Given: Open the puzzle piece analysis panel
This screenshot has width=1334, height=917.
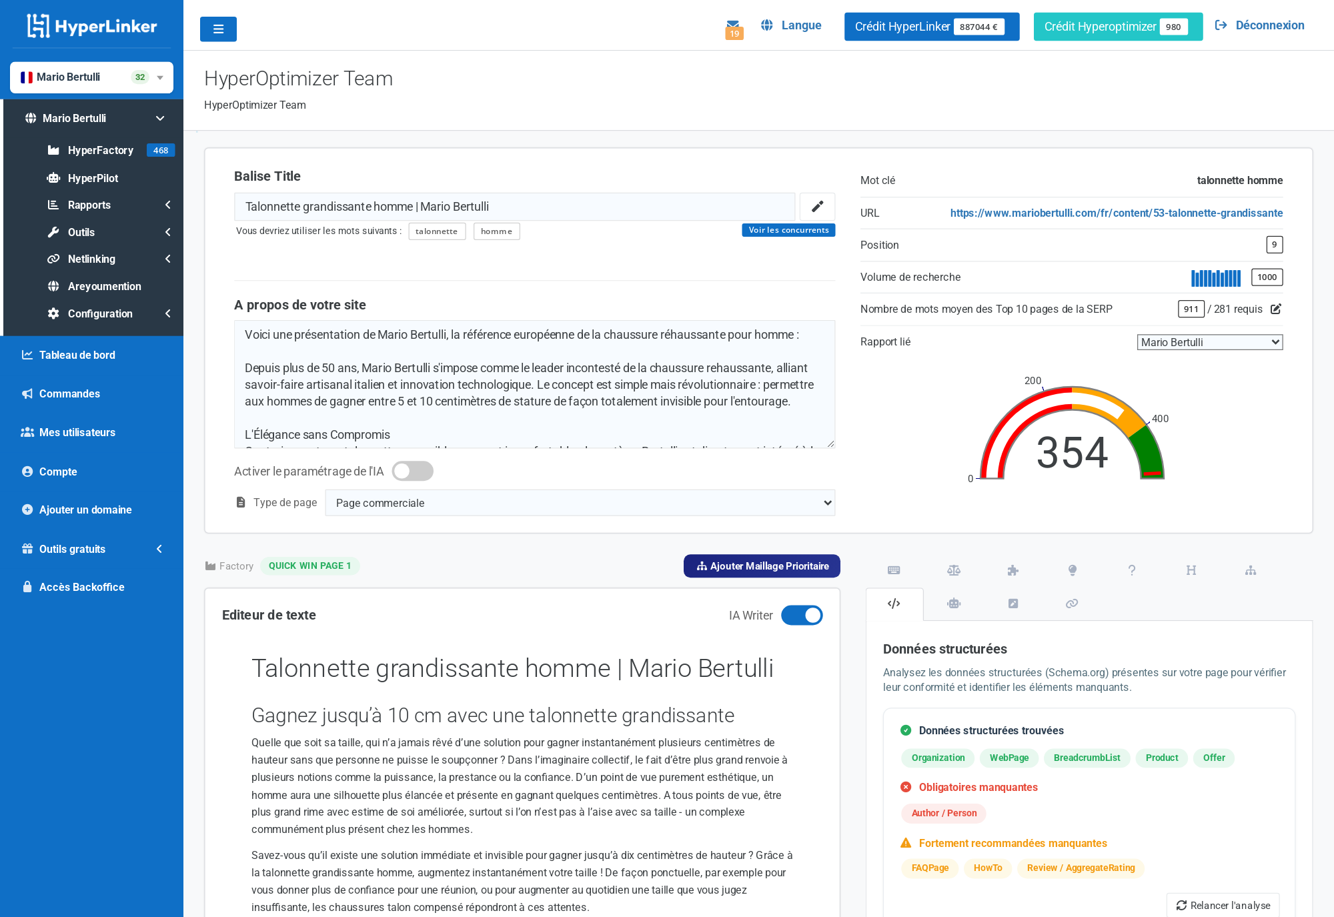Looking at the screenshot, I should click(1013, 570).
